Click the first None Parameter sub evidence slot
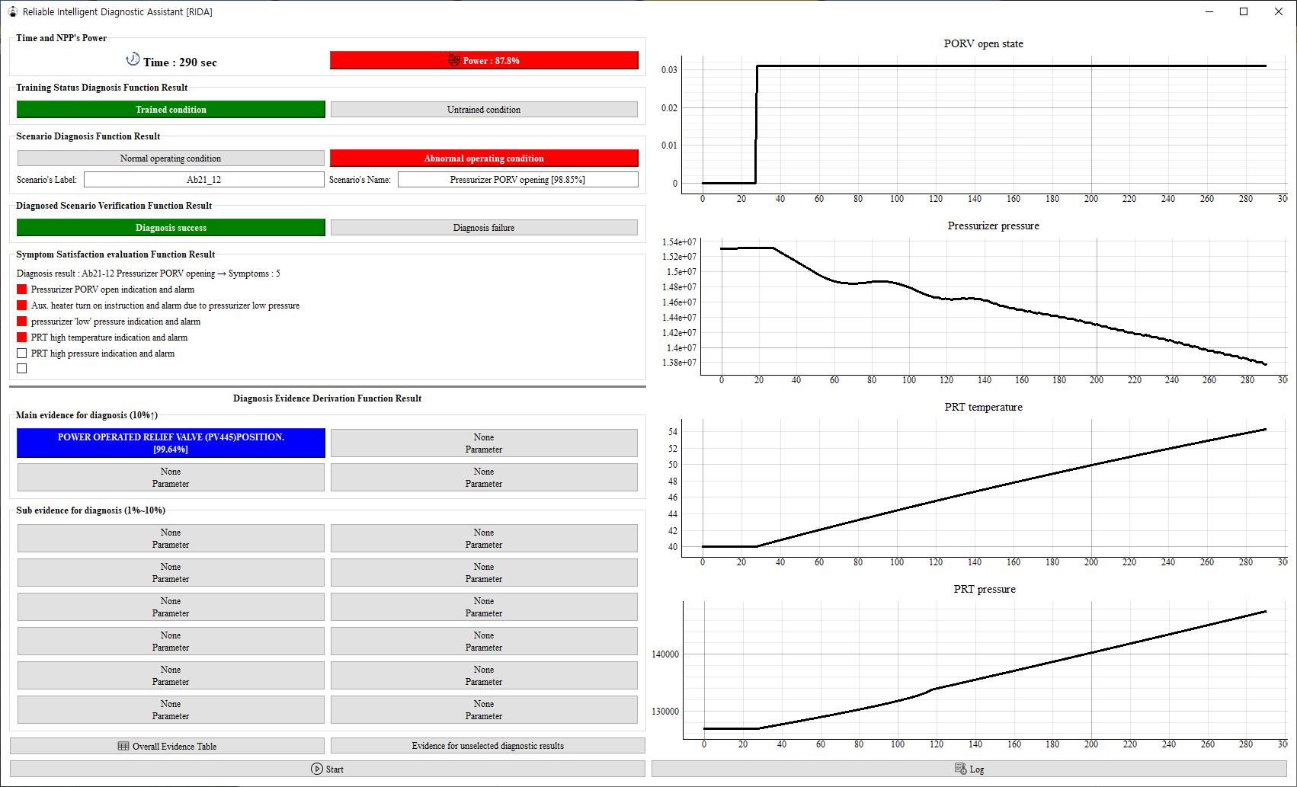The image size is (1297, 787). pyautogui.click(x=171, y=538)
